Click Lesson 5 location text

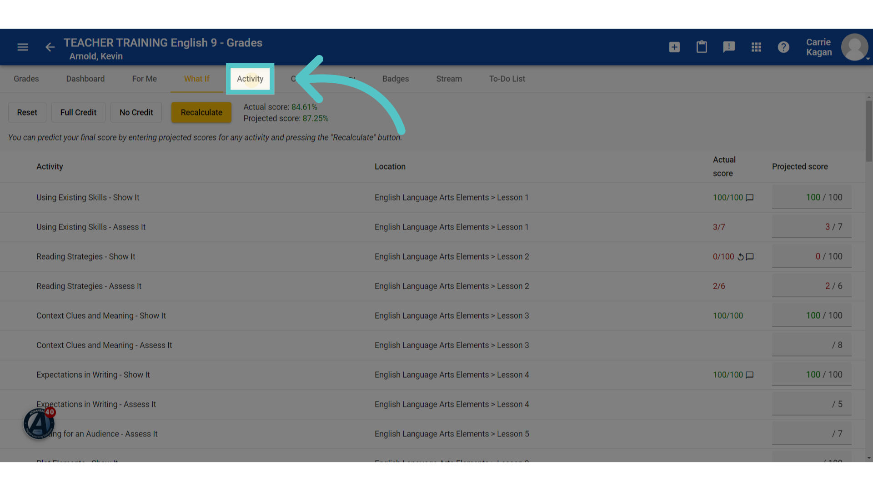pyautogui.click(x=452, y=434)
